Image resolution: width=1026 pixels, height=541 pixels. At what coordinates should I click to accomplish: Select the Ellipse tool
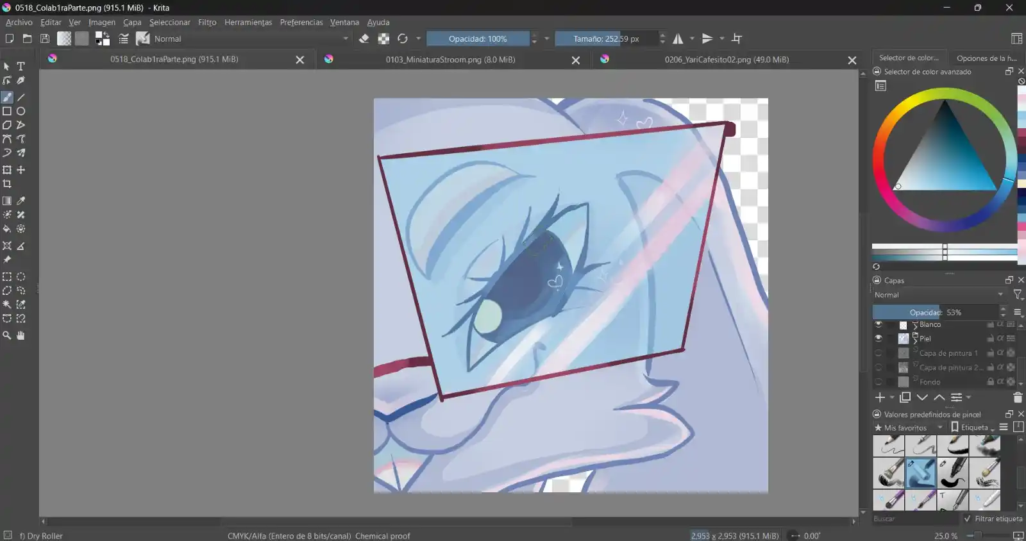[21, 111]
